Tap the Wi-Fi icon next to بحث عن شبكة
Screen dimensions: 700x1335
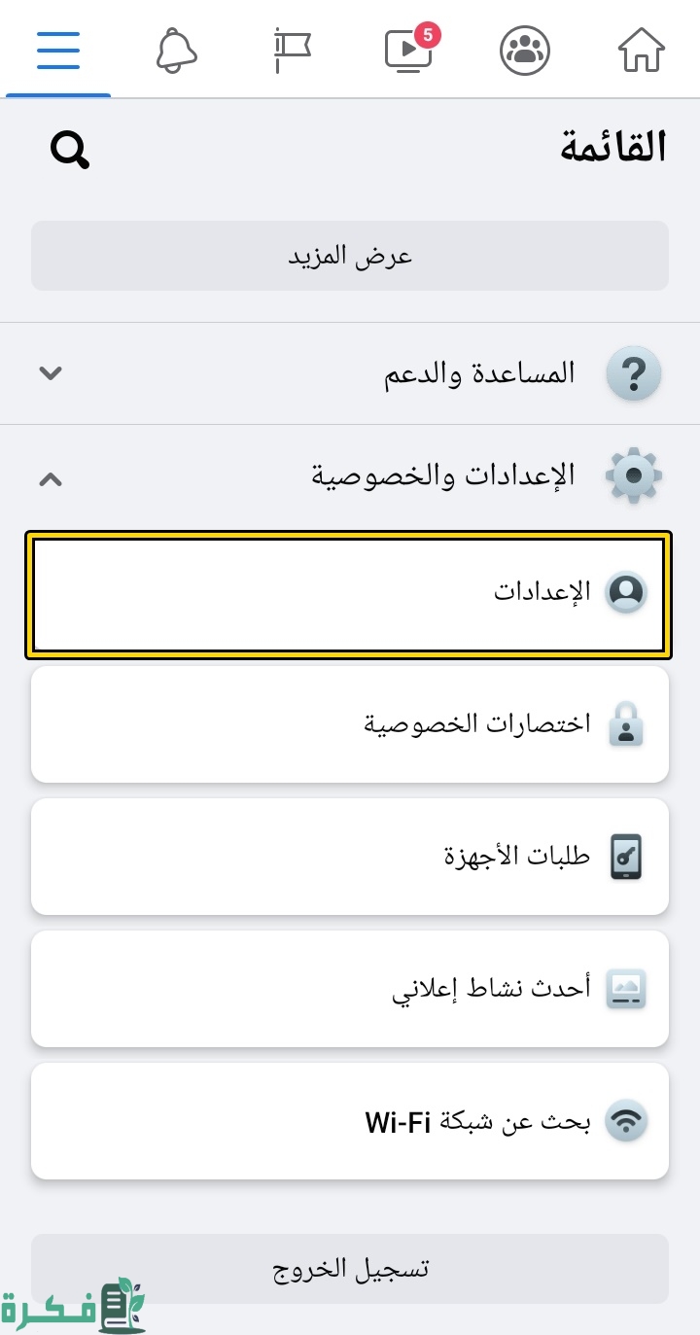pos(627,1120)
